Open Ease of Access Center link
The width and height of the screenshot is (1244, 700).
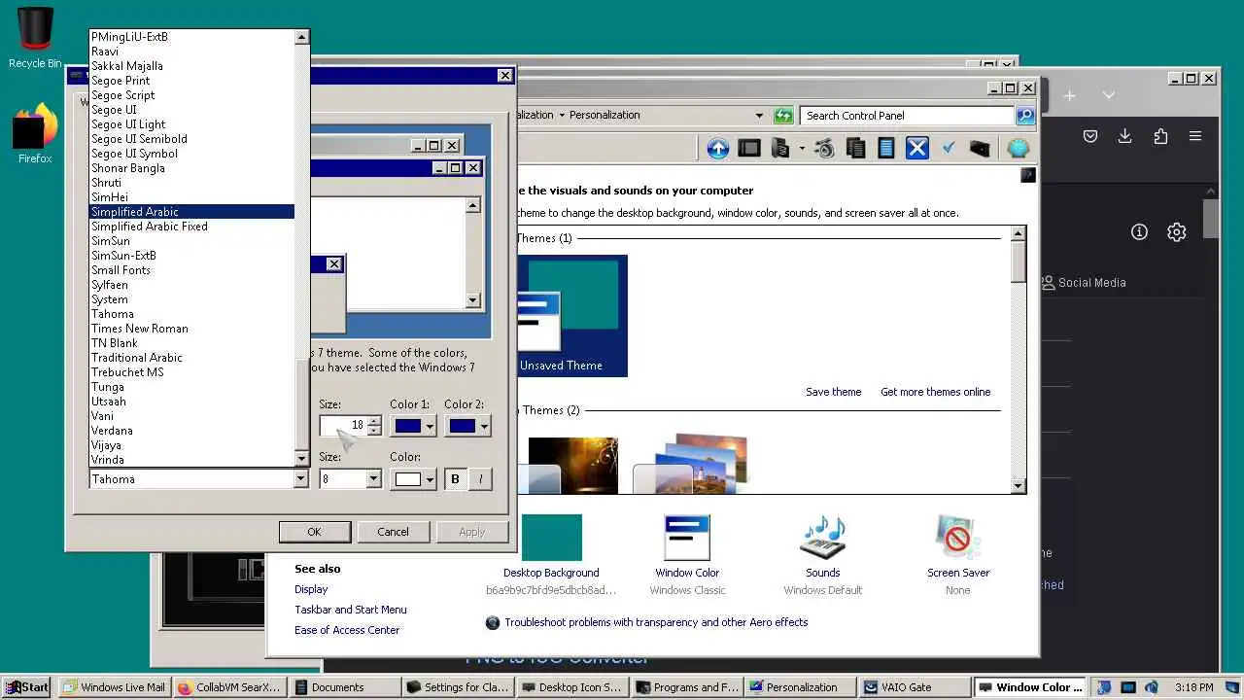(x=347, y=630)
